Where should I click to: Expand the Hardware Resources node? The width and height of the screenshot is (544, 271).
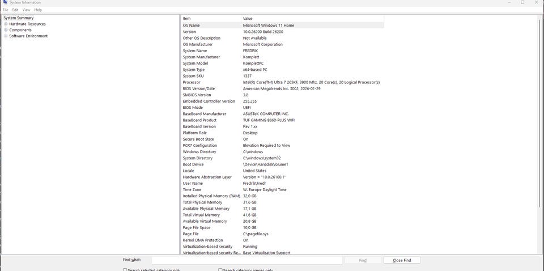point(6,24)
